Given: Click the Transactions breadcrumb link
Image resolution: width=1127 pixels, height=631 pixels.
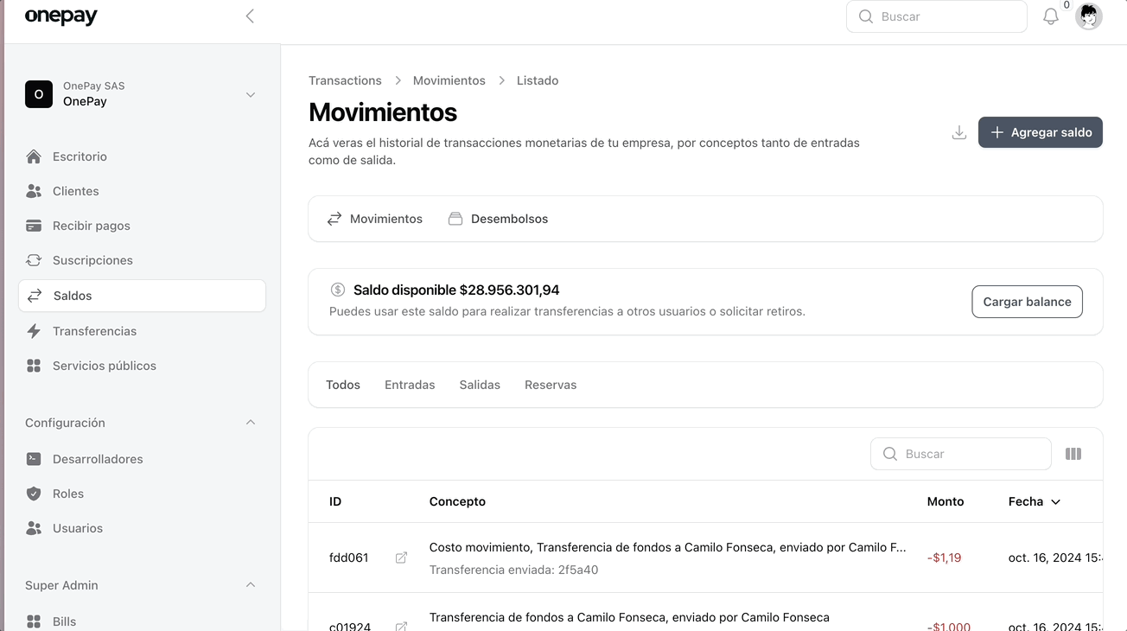Looking at the screenshot, I should click(345, 80).
